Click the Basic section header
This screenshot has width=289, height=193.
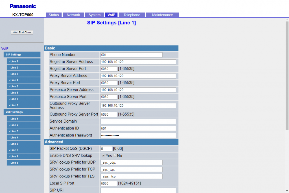(111, 48)
